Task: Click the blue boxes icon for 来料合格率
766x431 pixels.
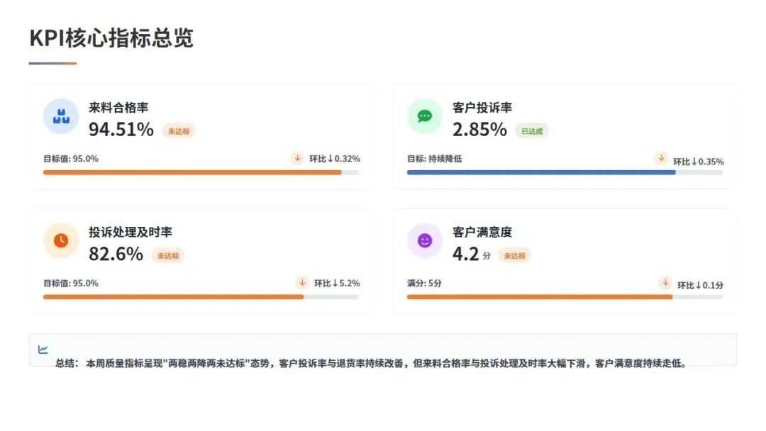Action: (x=61, y=116)
